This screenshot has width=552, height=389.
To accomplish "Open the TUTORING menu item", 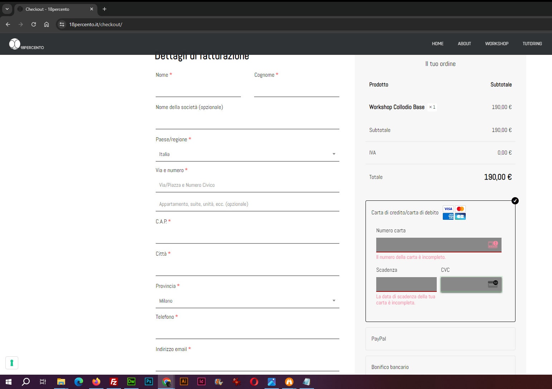I will [x=532, y=44].
